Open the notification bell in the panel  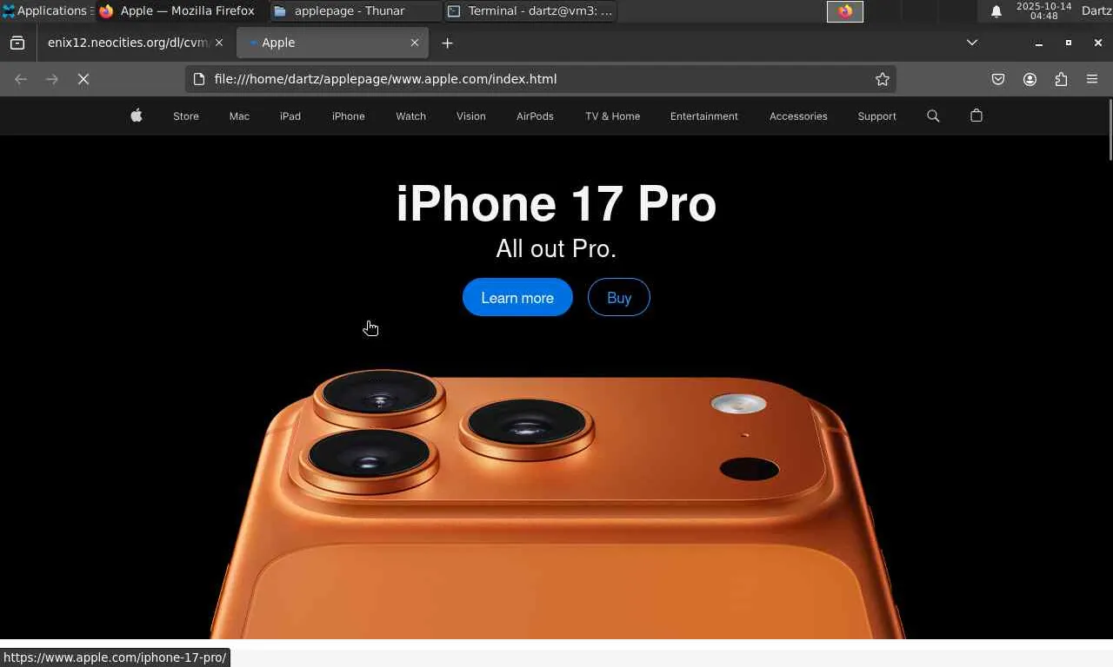(996, 11)
